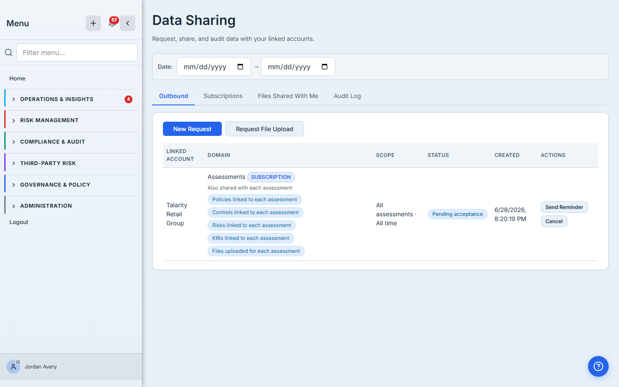This screenshot has height=387, width=619.
Task: Click Jordan Avery's user avatar icon
Action: (x=13, y=367)
